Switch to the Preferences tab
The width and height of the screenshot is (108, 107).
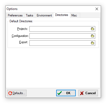tap(15, 15)
